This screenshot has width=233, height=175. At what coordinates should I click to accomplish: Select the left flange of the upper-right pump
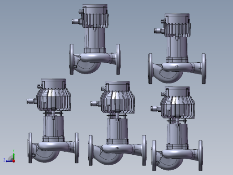(x=150, y=69)
